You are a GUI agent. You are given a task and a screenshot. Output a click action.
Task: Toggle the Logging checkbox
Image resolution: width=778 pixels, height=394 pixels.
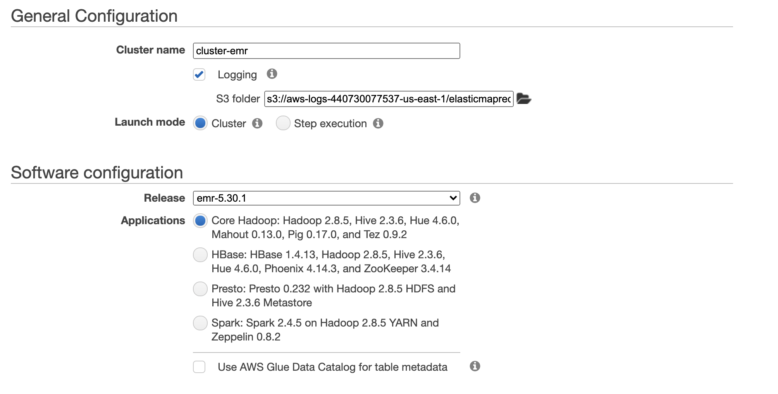pyautogui.click(x=199, y=74)
